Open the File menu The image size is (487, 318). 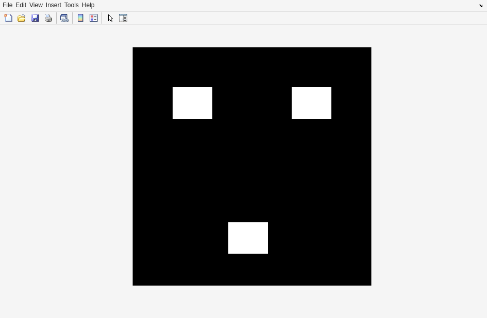[x=7, y=5]
